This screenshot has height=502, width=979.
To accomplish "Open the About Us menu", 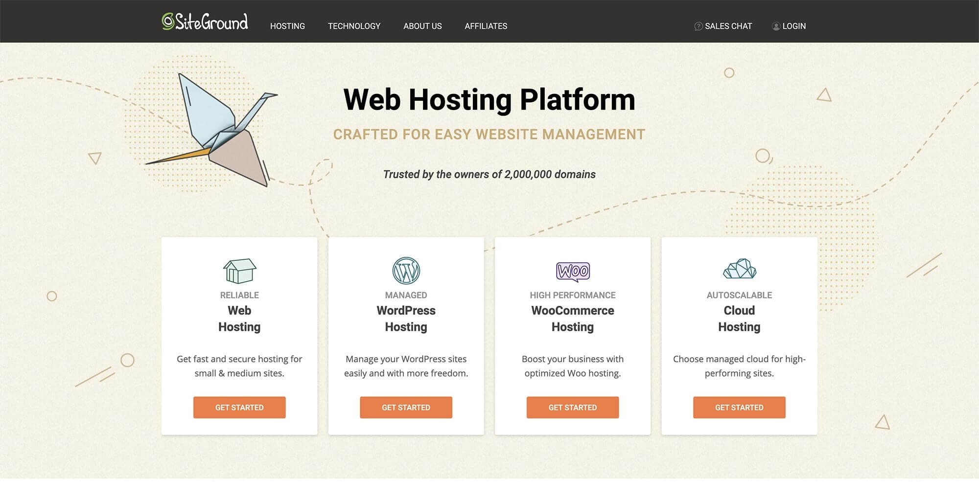I will pos(422,26).
